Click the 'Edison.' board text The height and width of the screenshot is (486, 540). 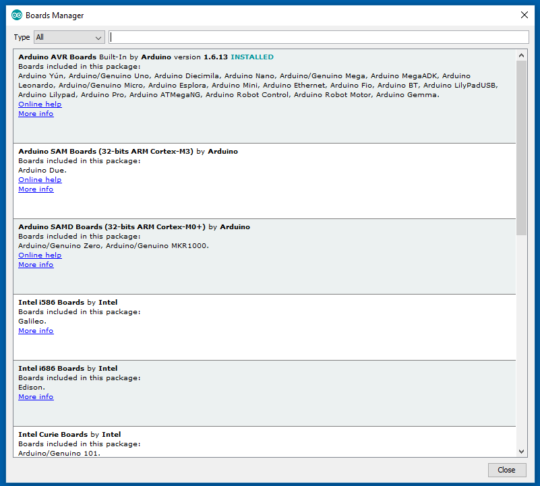point(31,387)
